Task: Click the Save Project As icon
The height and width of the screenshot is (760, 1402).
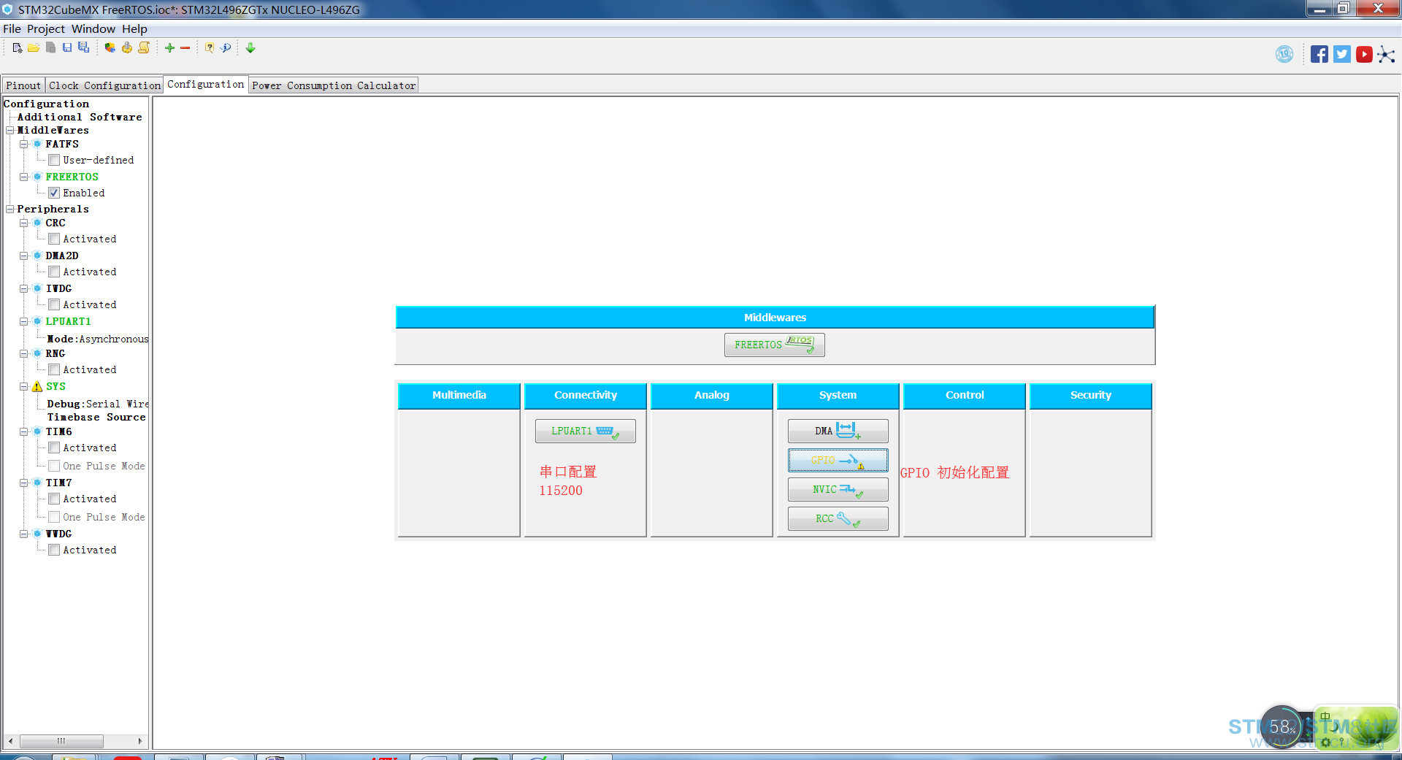Action: coord(84,48)
